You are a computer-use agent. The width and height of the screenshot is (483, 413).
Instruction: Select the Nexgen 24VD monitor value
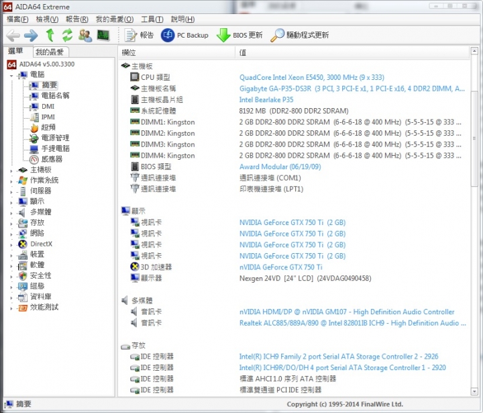305,279
